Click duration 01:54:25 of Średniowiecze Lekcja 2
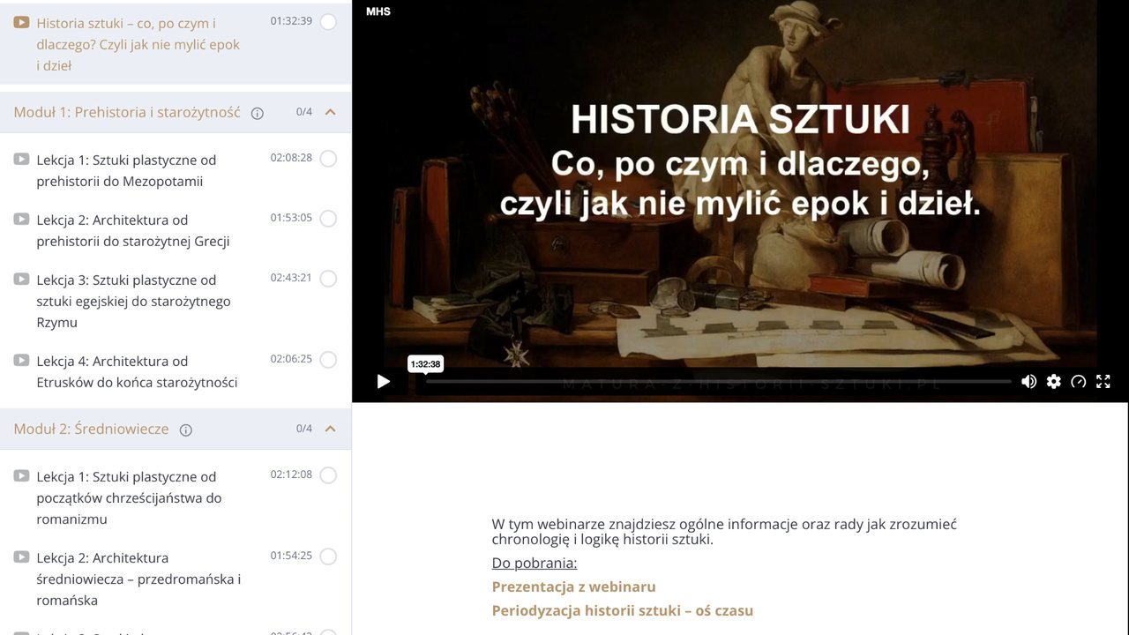This screenshot has width=1129, height=635. [x=291, y=556]
